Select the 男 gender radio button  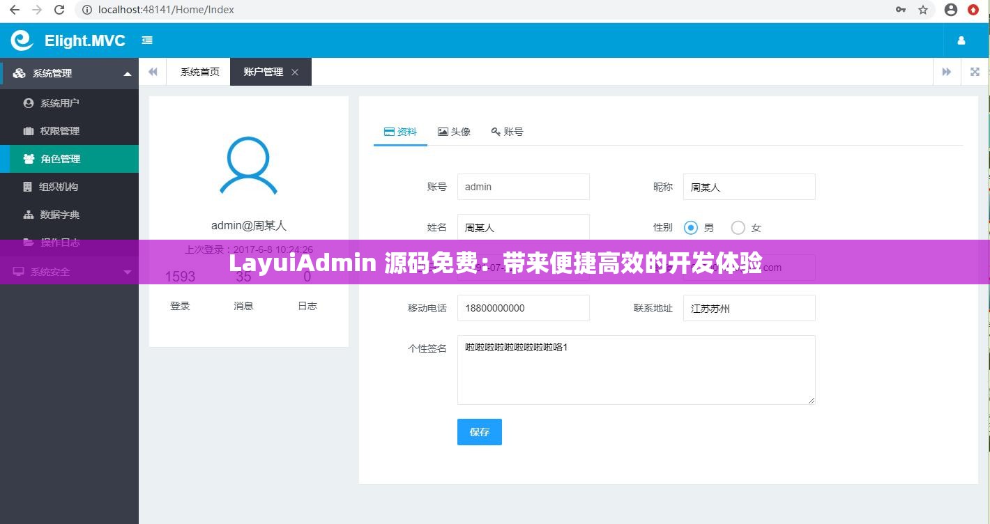click(x=691, y=227)
